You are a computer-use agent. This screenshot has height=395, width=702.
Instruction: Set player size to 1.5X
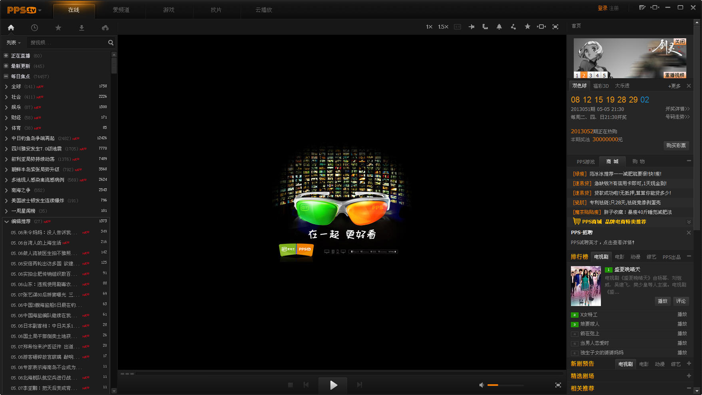443,27
